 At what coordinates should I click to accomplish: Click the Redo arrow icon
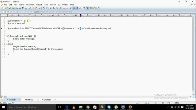click(47, 8)
